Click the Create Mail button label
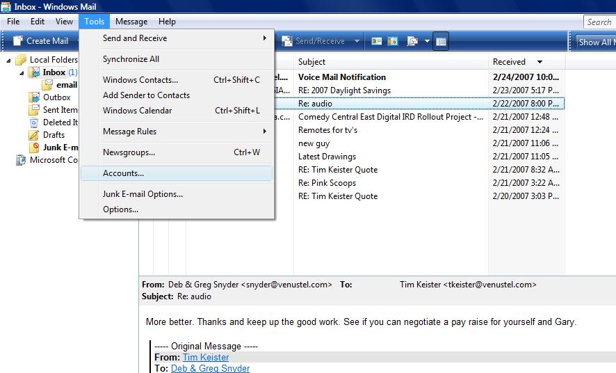The image size is (616, 373). coord(47,41)
